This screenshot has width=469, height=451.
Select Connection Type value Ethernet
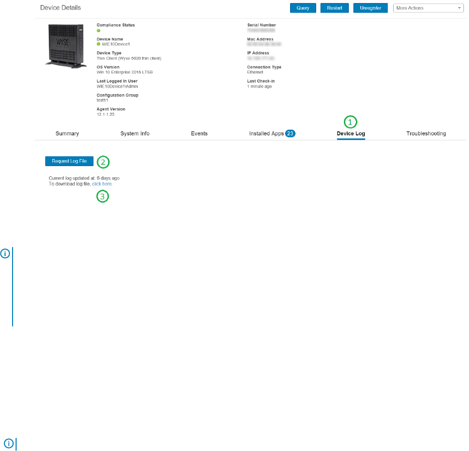coord(255,72)
